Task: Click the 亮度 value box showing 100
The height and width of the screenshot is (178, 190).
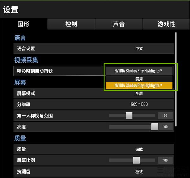Action: (x=165, y=127)
